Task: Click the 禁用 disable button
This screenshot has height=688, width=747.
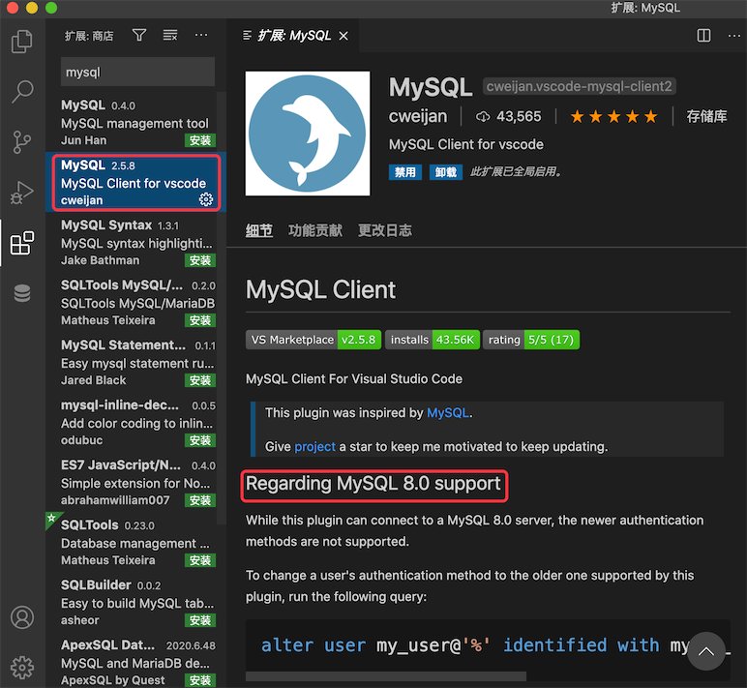Action: coord(404,171)
